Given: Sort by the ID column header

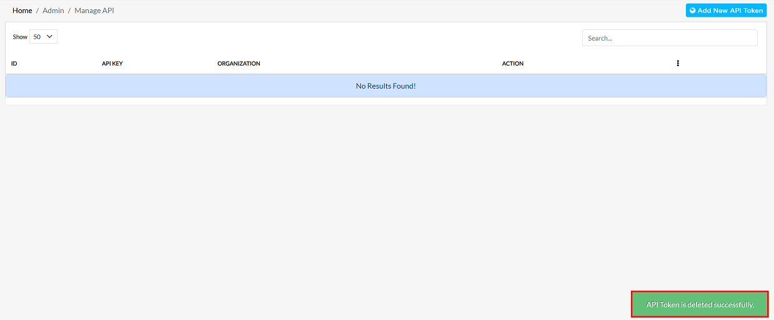Looking at the screenshot, I should (x=14, y=64).
